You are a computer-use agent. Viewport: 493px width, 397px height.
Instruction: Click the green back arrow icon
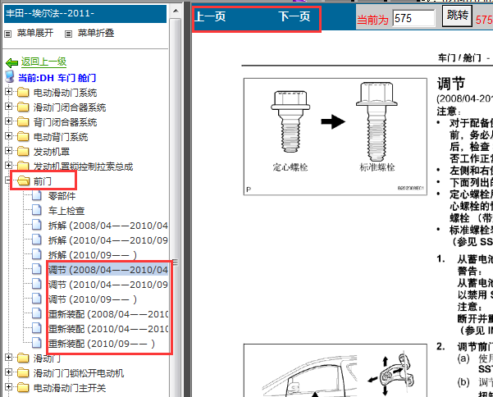click(x=12, y=63)
